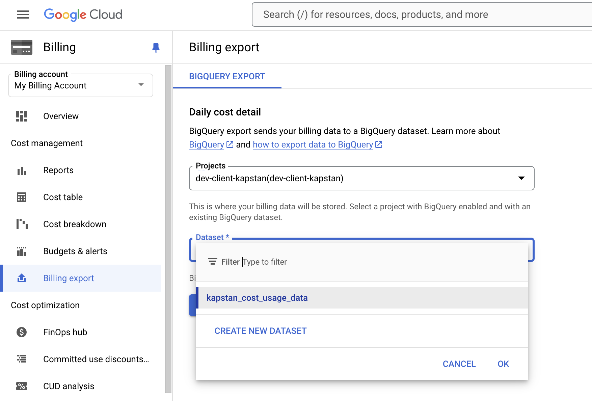
Task: Click the external link icon next to BigQuery
Action: 230,144
